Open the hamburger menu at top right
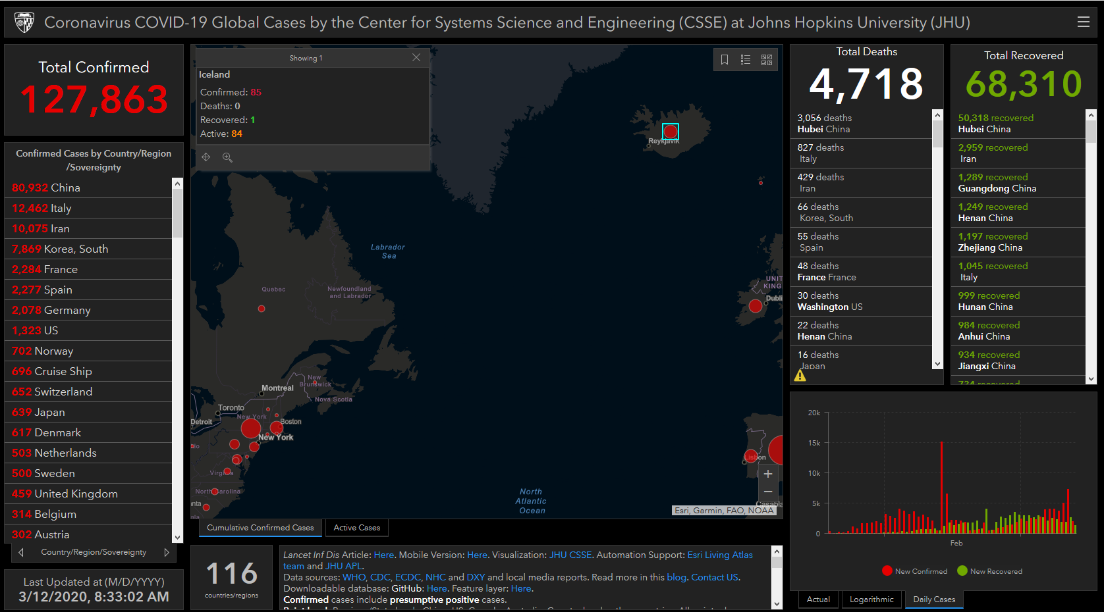Image resolution: width=1104 pixels, height=612 pixels. [x=1084, y=22]
